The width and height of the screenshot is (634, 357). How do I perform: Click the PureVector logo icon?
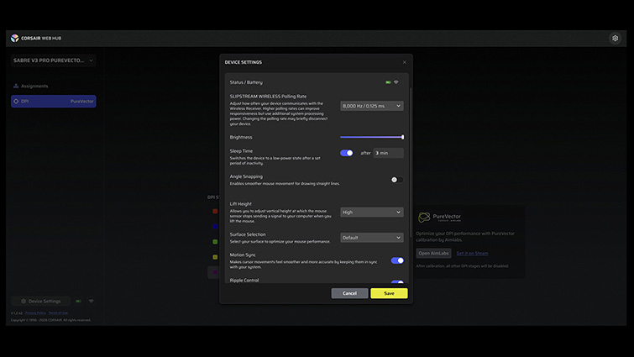424,218
